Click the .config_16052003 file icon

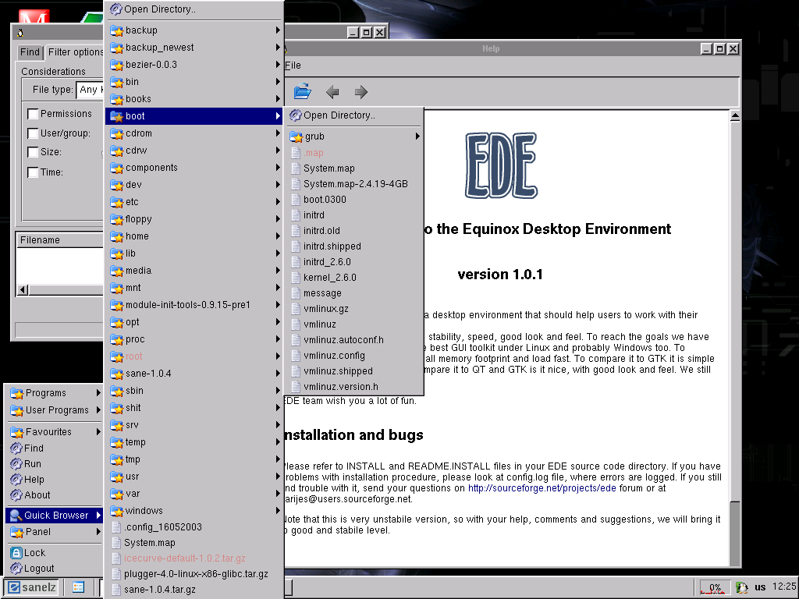click(116, 527)
